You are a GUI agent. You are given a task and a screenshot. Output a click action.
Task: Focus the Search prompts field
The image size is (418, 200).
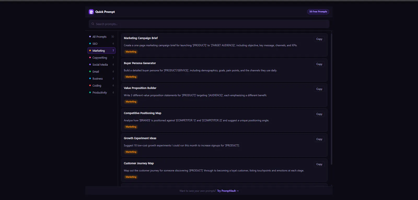click(x=209, y=24)
